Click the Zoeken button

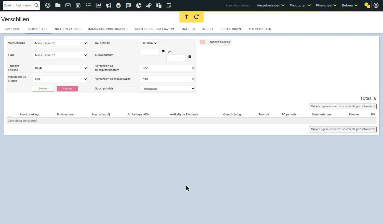click(43, 89)
